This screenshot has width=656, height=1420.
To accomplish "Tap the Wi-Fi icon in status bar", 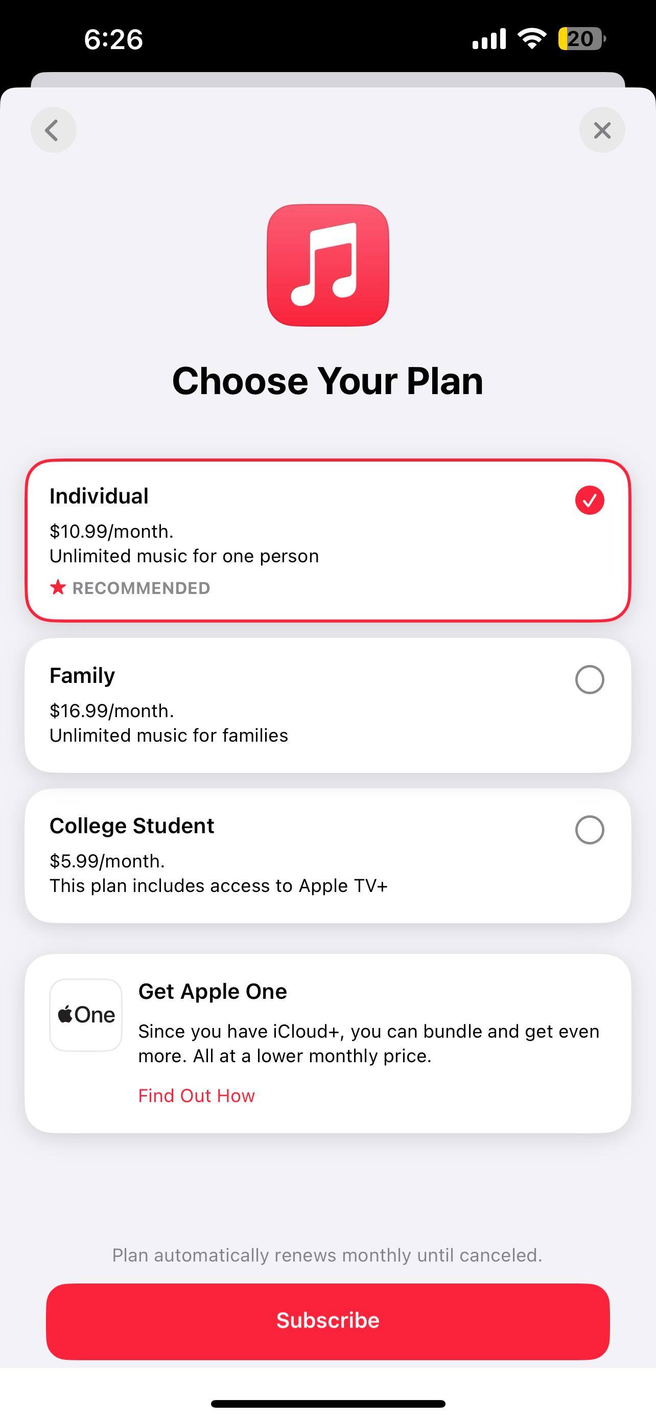I will click(x=531, y=38).
